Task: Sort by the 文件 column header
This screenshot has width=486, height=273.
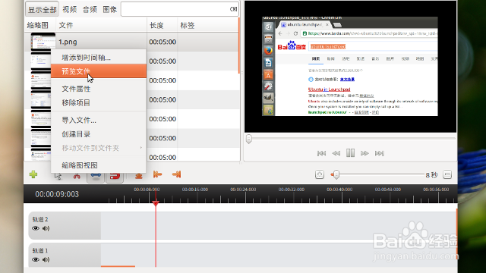Action: tap(101, 25)
